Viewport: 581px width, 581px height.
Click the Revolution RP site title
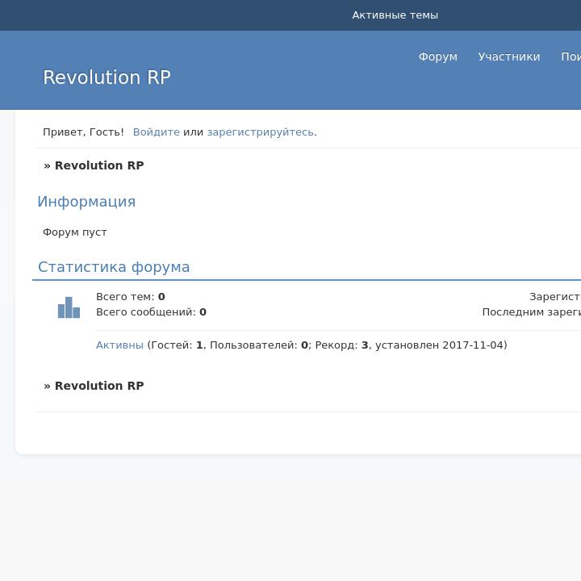click(x=107, y=77)
